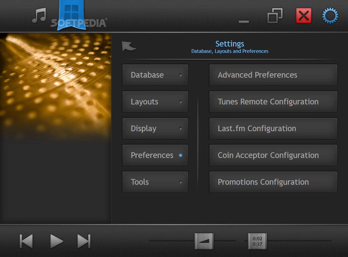
Task: Select the Tools settings category
Action: (x=155, y=182)
